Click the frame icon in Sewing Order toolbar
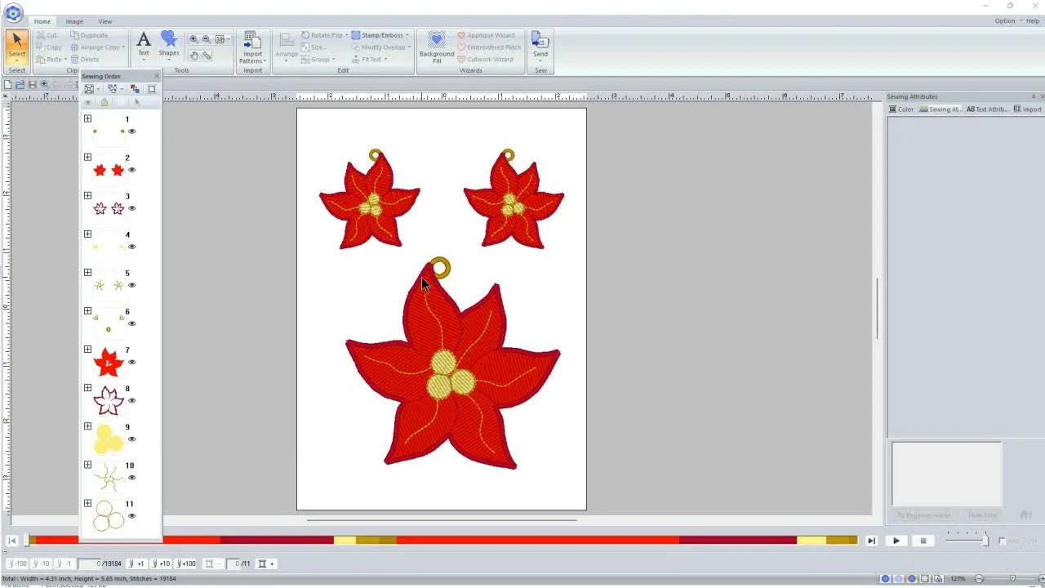1045x588 pixels. [x=151, y=88]
